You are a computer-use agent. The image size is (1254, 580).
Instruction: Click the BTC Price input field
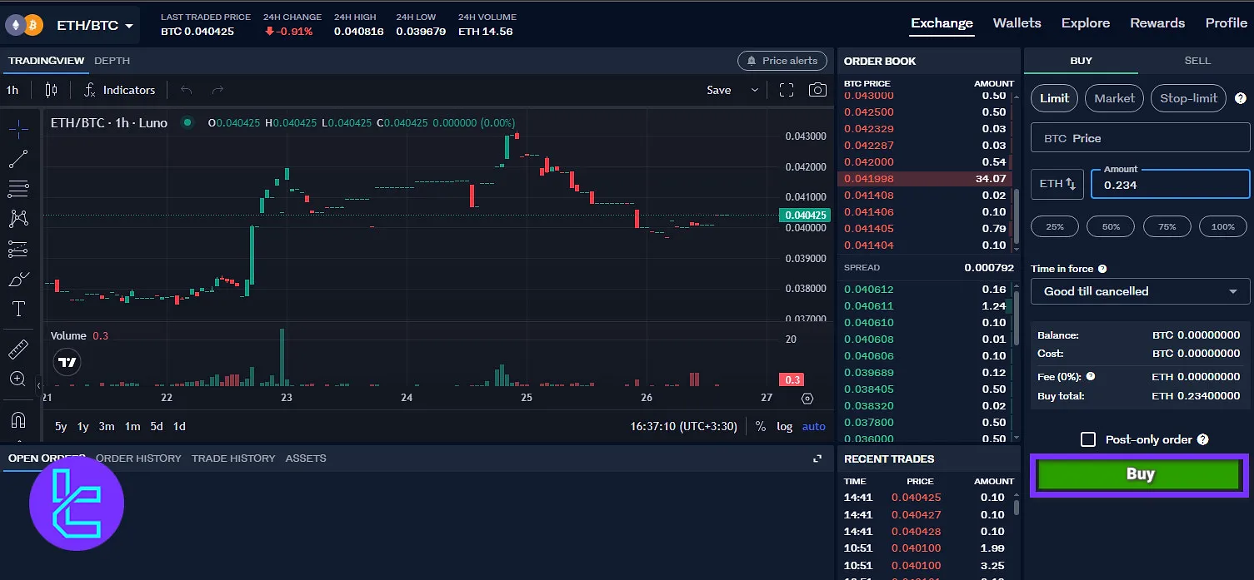point(1140,138)
